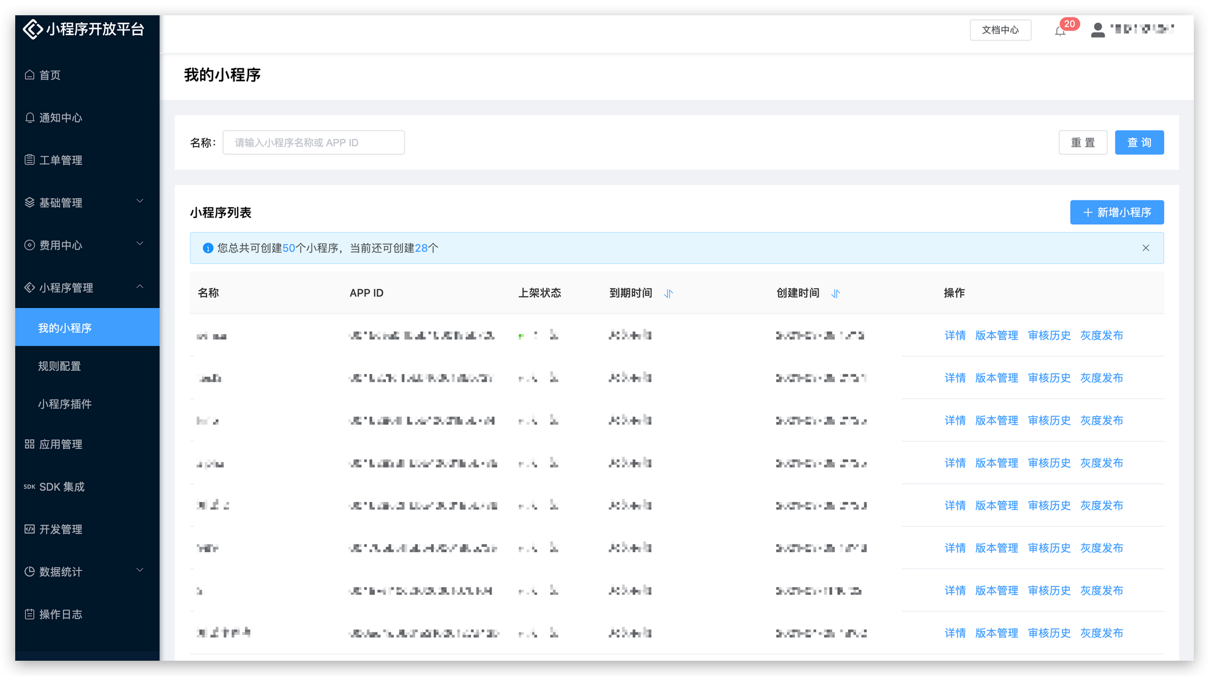Close the quota info banner
The height and width of the screenshot is (676, 1209).
tap(1146, 248)
